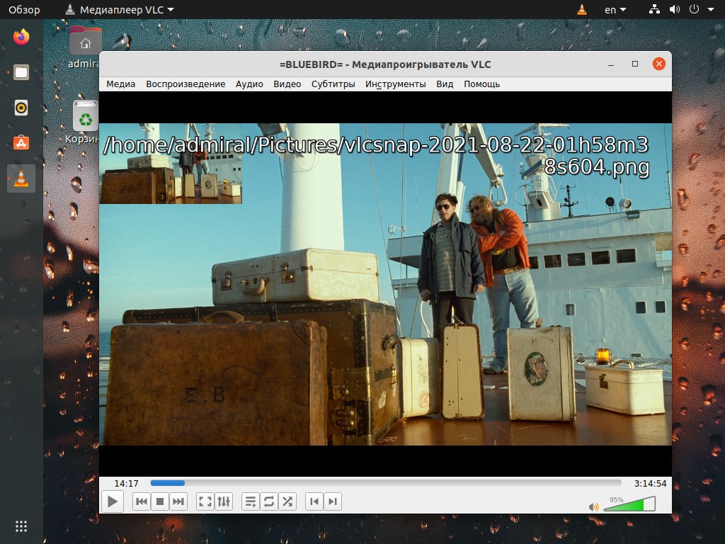Skip to next media in playlist
This screenshot has width=725, height=544.
point(178,501)
